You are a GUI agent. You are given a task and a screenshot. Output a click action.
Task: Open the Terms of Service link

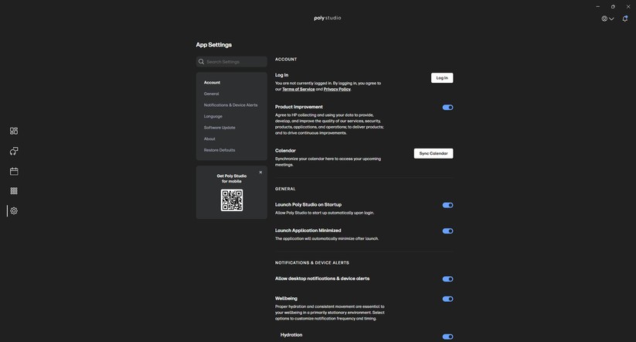(298, 89)
